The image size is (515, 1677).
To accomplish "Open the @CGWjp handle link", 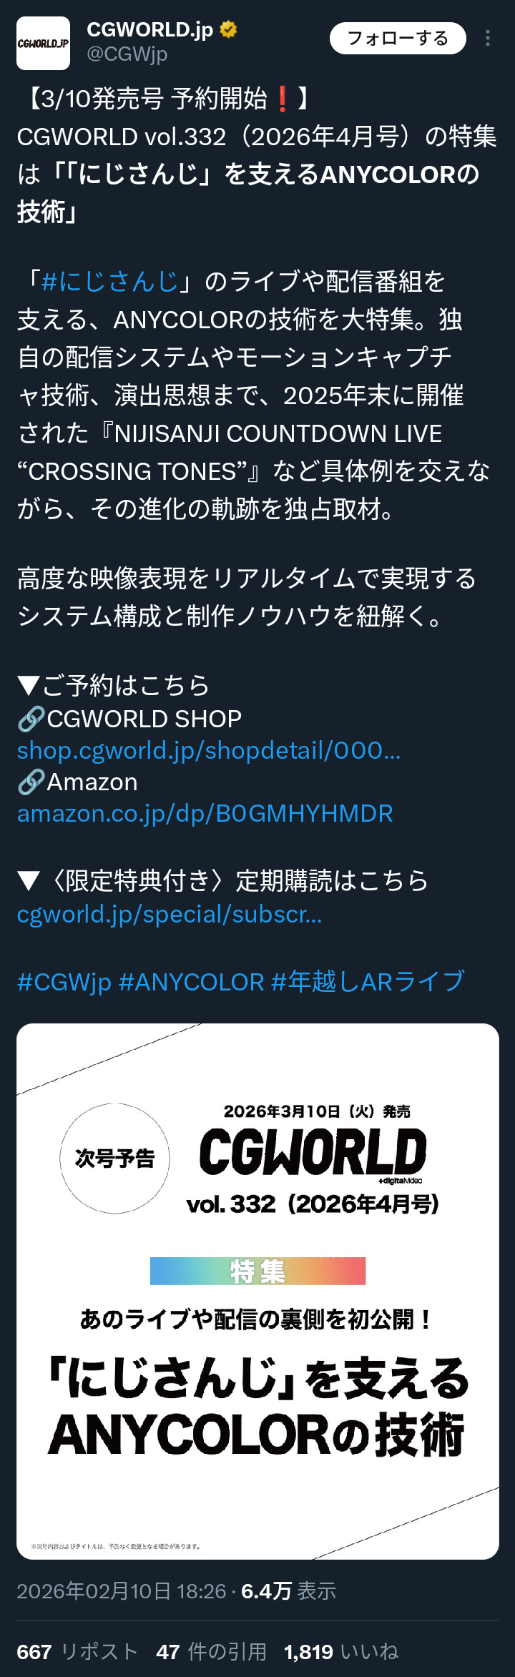I will (x=127, y=54).
